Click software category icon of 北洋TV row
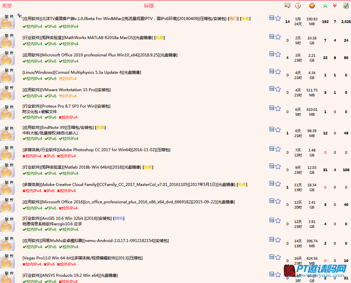Viewport: 351px width, 283px height. (x=7, y=21)
